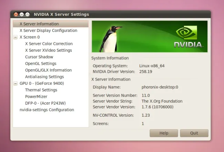This screenshot has width=224, height=152.
Task: Close the NVIDIA X Server Settings window
Action: pos(16,14)
